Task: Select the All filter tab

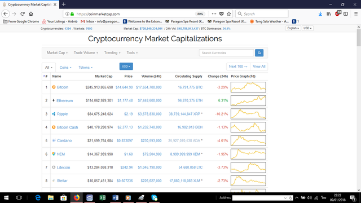Action: [x=49, y=68]
